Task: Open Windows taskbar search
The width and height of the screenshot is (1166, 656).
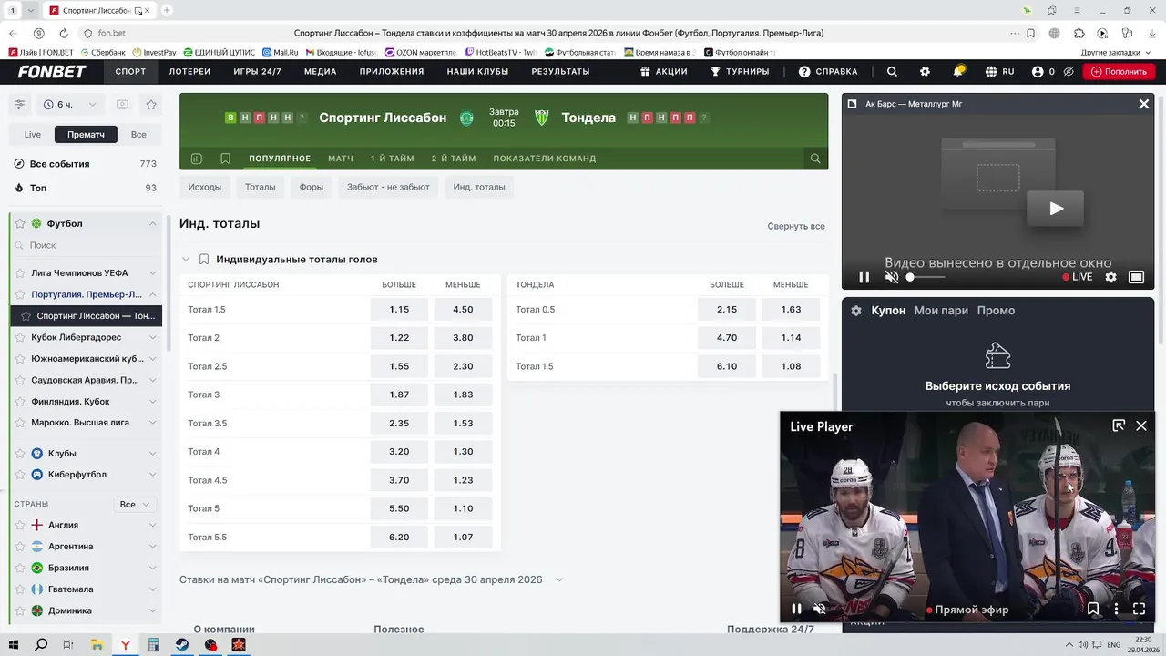Action: pos(41,645)
